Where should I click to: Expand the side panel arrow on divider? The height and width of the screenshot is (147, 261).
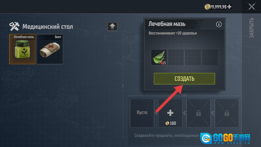pos(123,86)
